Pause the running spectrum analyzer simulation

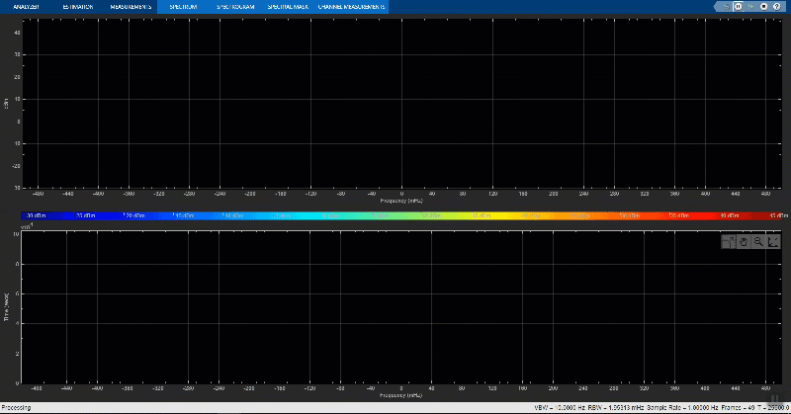(x=738, y=7)
